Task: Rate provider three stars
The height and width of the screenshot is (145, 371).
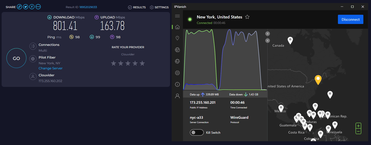Action: tap(128, 63)
